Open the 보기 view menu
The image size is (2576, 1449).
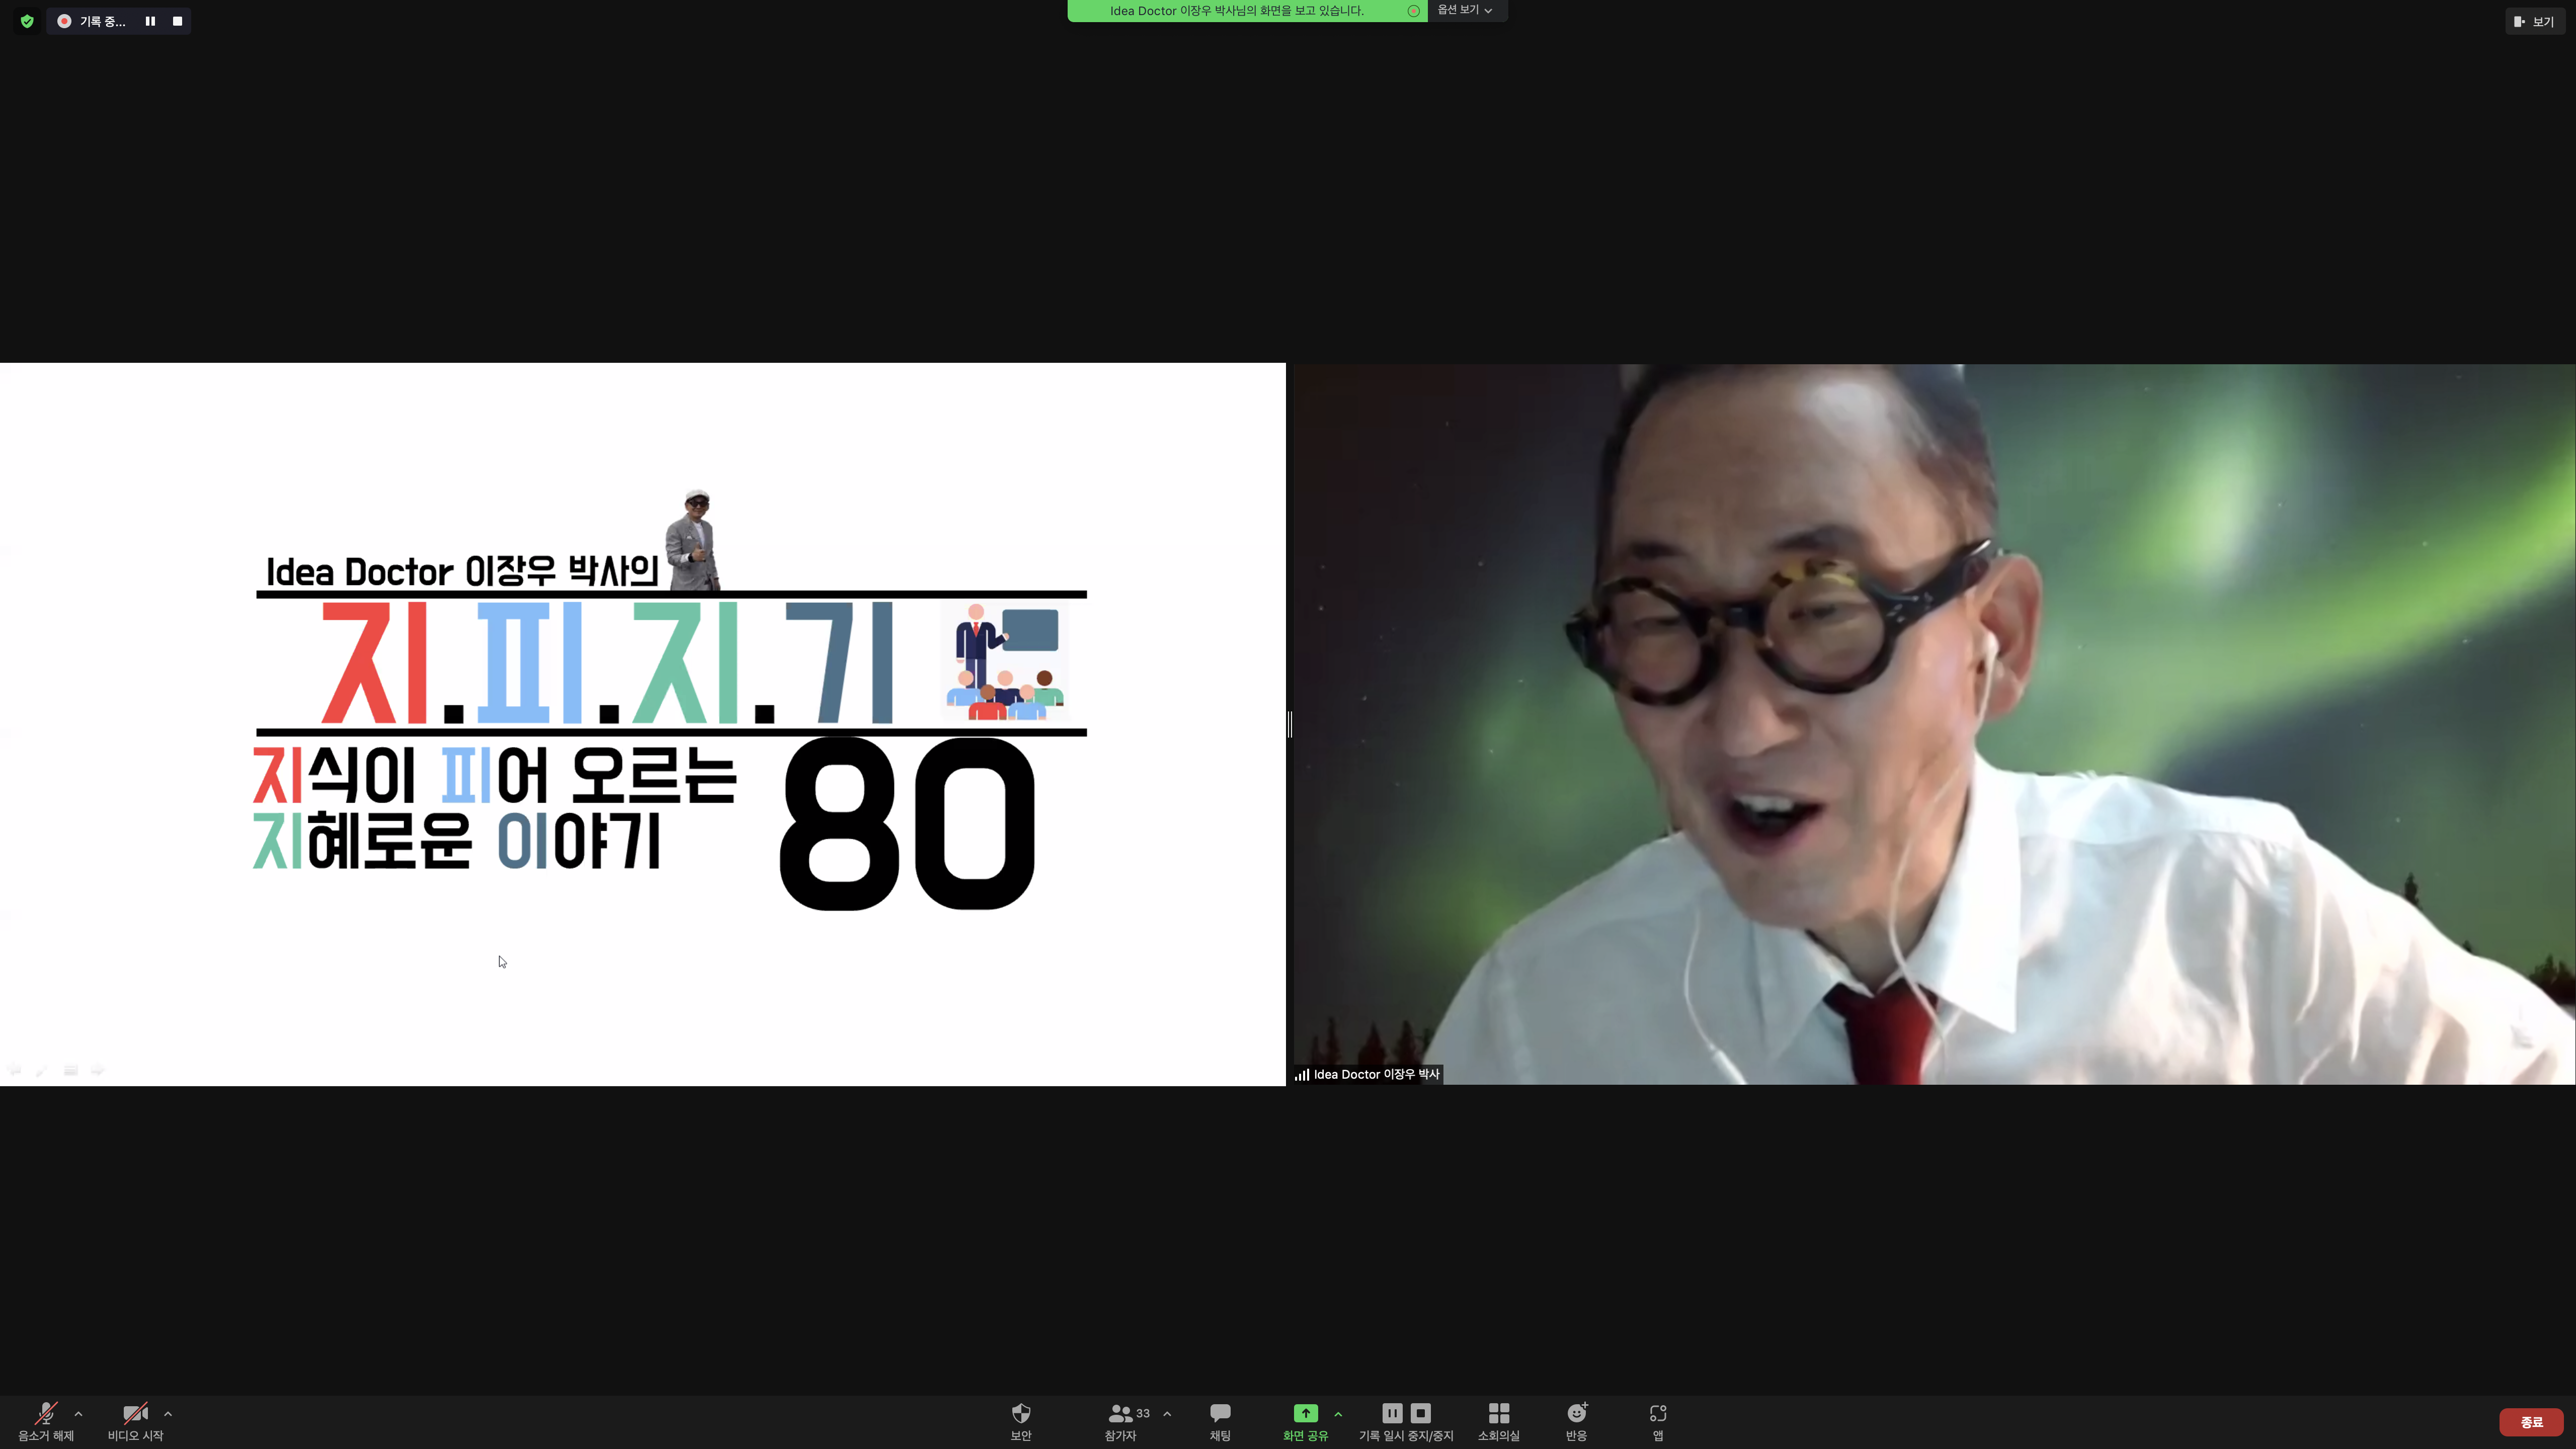(x=2534, y=21)
